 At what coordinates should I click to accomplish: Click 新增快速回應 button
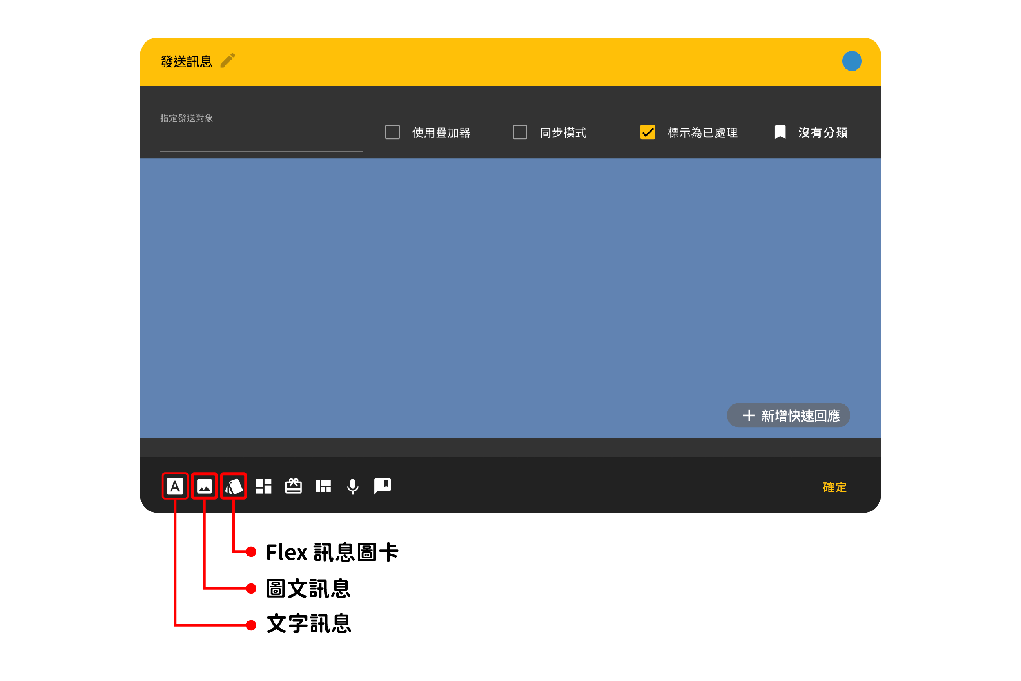coord(788,415)
